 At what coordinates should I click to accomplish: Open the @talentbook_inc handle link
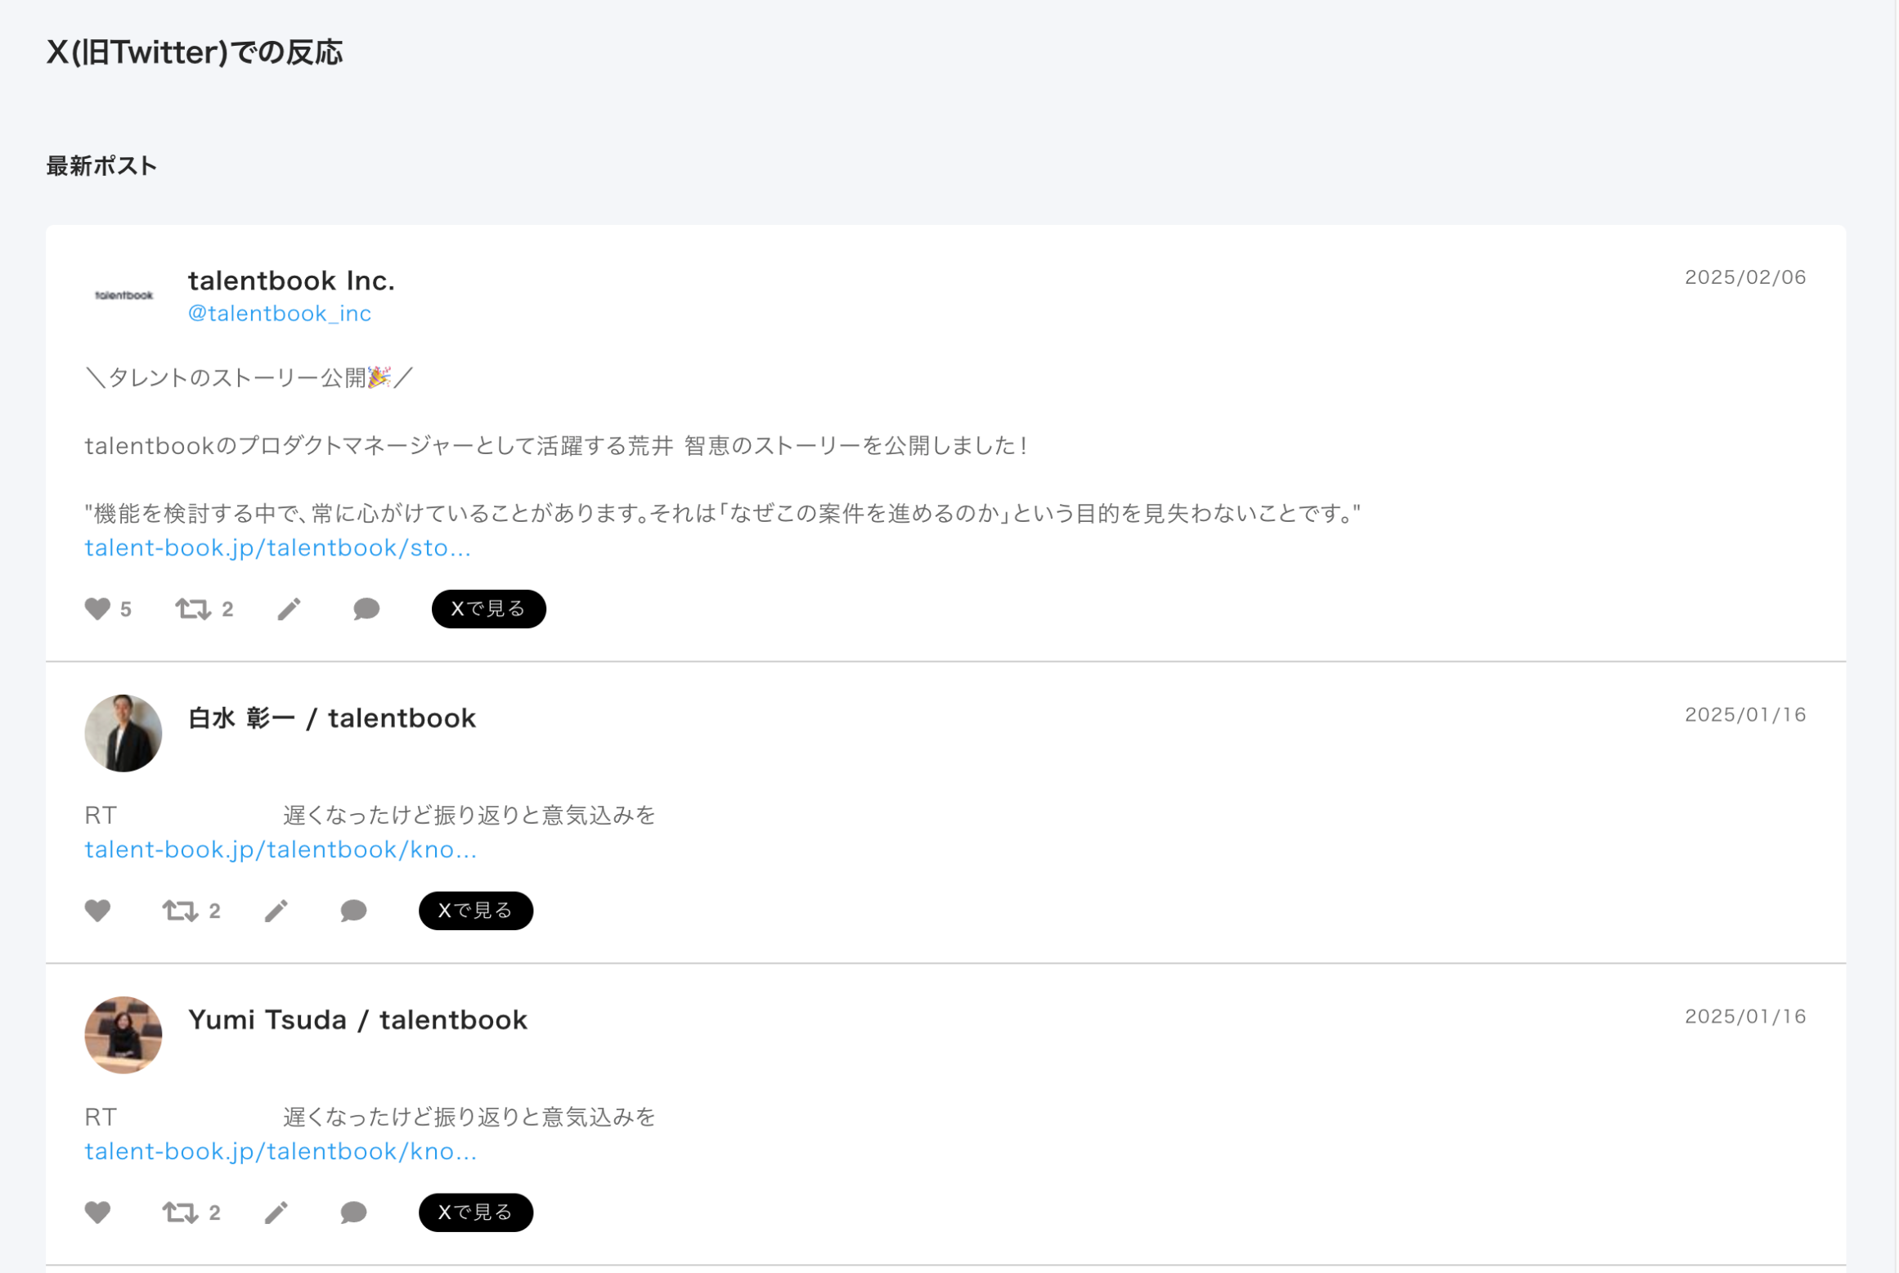click(279, 313)
